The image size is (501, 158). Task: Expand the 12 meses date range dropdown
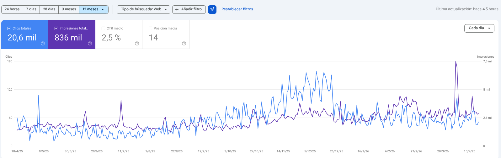(x=94, y=9)
